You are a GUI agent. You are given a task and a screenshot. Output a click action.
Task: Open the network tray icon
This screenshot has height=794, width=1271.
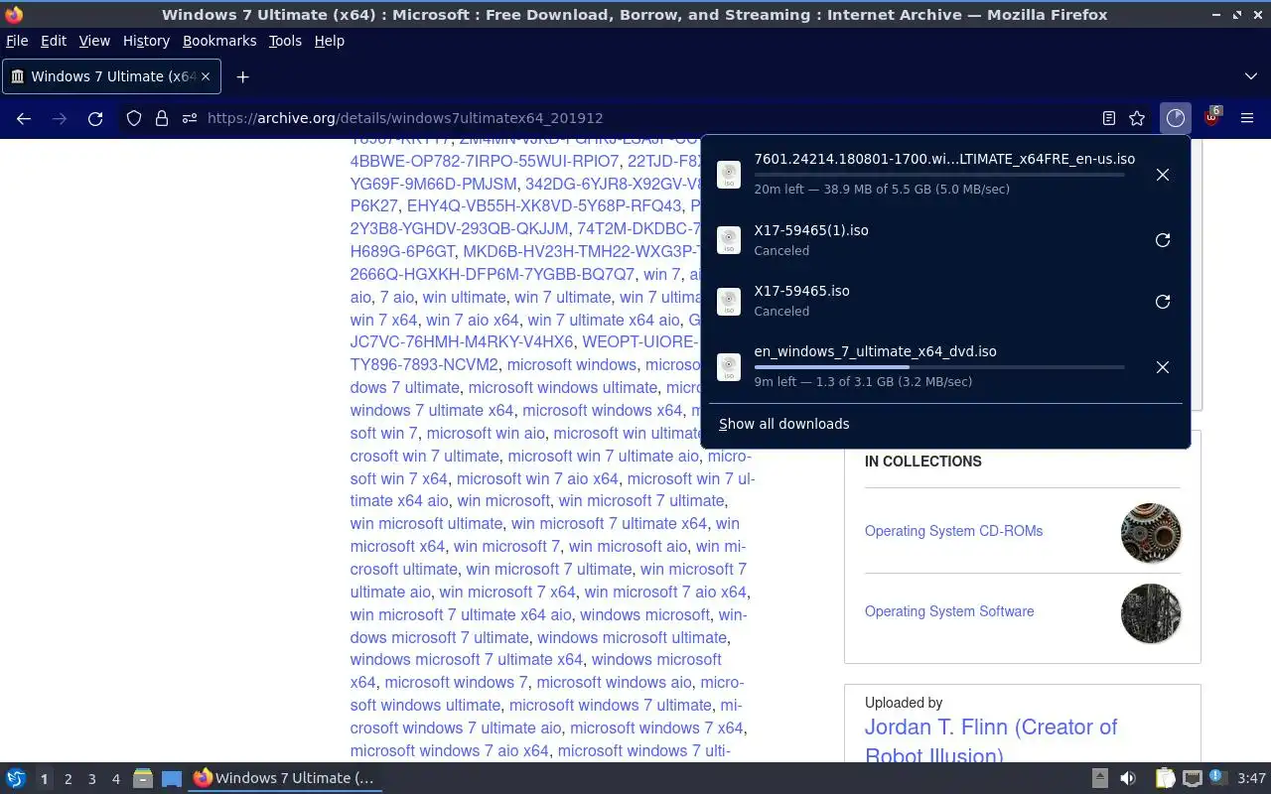point(1193,778)
